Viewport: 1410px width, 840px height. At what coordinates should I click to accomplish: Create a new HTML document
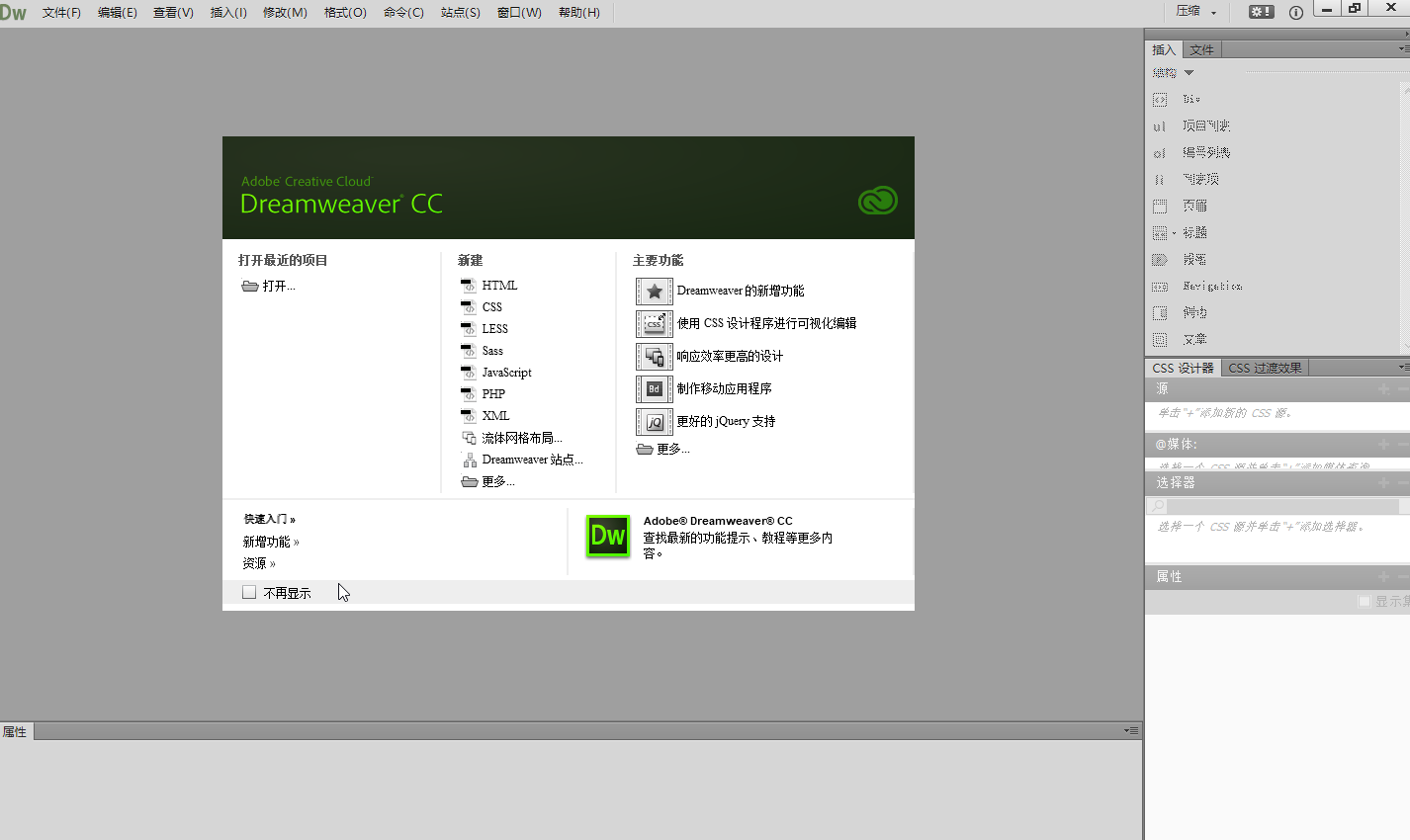(x=500, y=285)
